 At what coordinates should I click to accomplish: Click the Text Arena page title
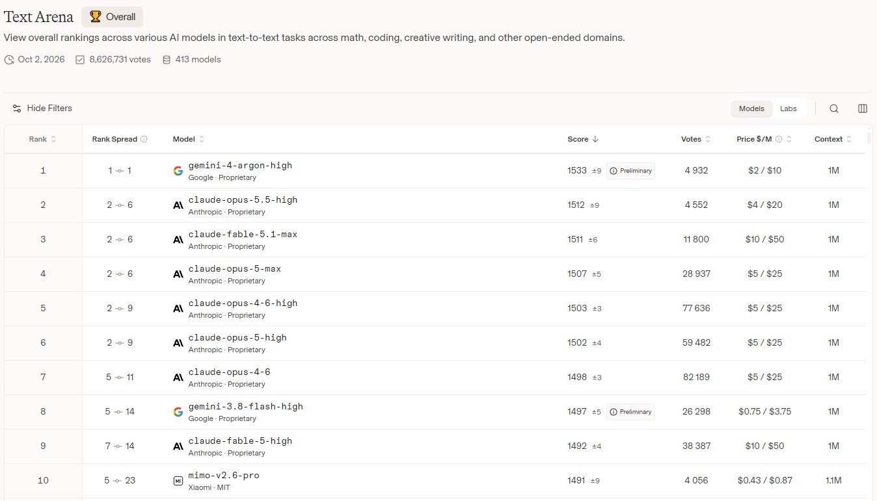pyautogui.click(x=39, y=17)
